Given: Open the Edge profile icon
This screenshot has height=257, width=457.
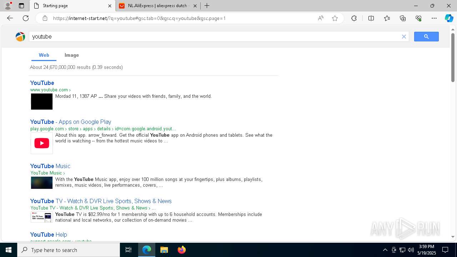Looking at the screenshot, I should (8, 6).
